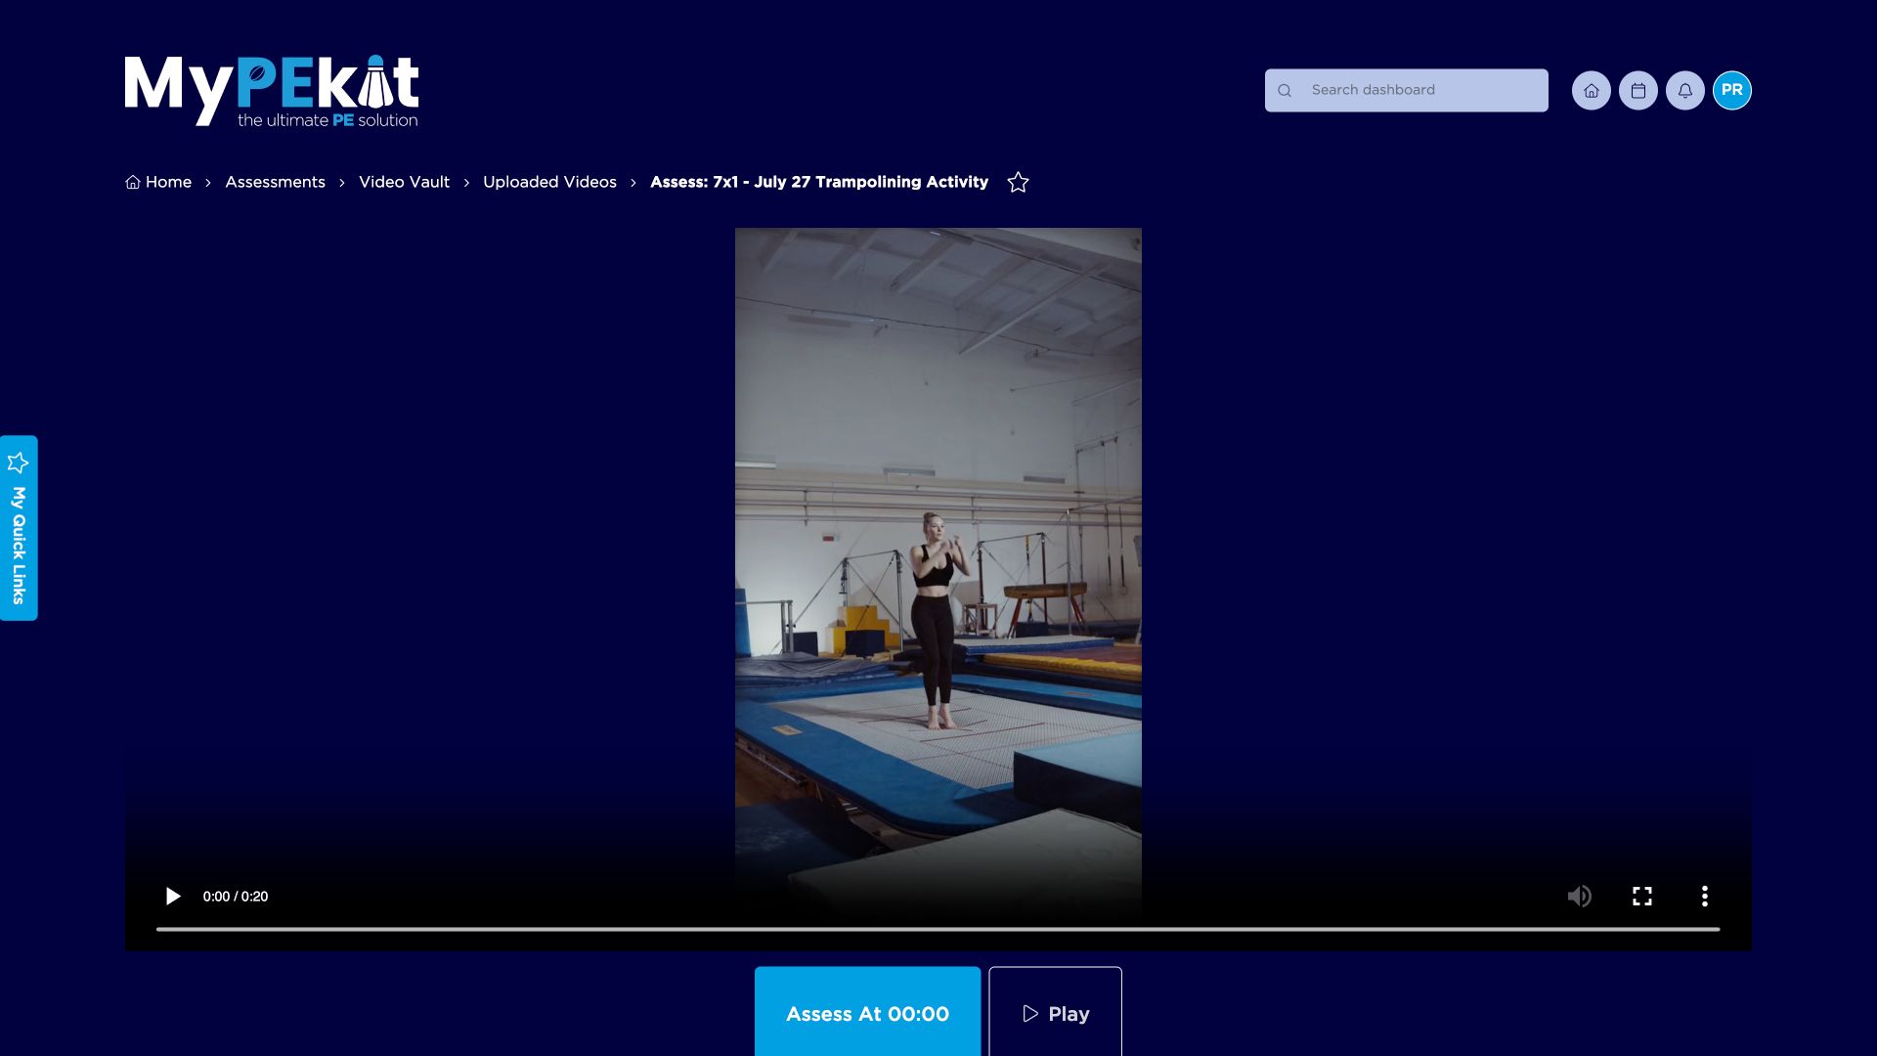Navigate to Assessments breadcrumb
The height and width of the screenshot is (1056, 1877).
coord(275,182)
